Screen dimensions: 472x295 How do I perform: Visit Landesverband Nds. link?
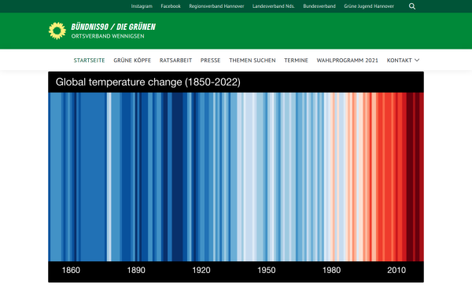(x=274, y=6)
